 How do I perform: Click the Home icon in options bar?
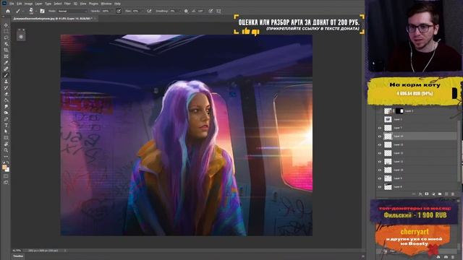click(8, 12)
